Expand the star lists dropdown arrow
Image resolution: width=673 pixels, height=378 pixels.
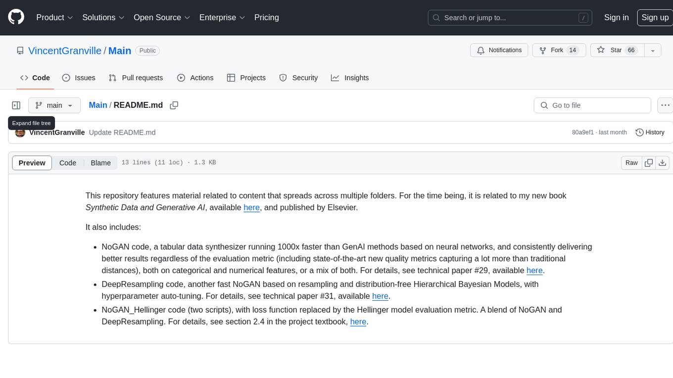point(653,50)
